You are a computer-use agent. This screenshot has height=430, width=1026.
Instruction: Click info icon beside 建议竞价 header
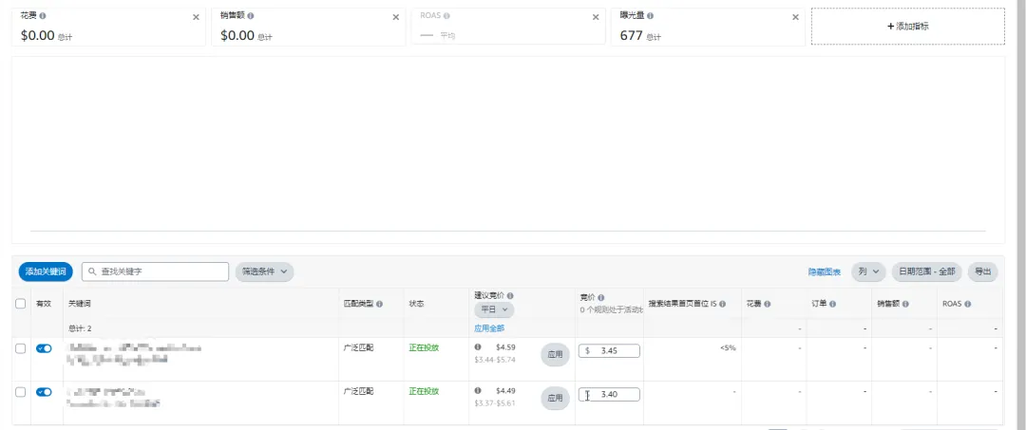point(510,296)
